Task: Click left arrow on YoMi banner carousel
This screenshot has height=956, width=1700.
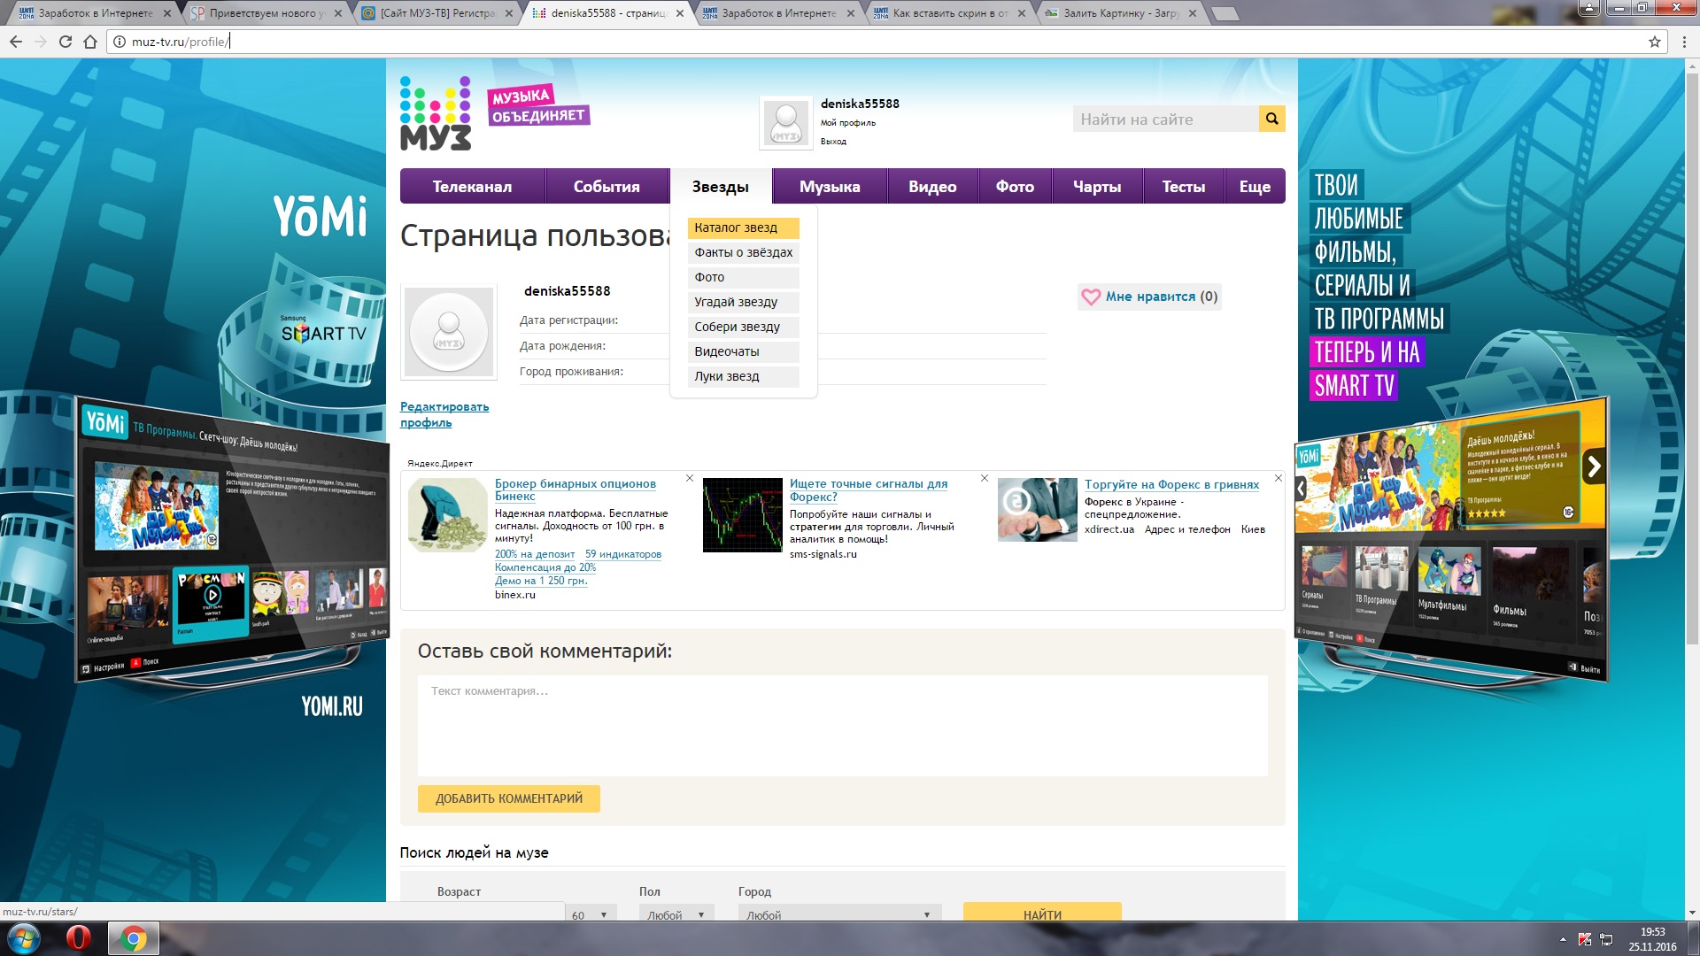Action: pos(1301,488)
